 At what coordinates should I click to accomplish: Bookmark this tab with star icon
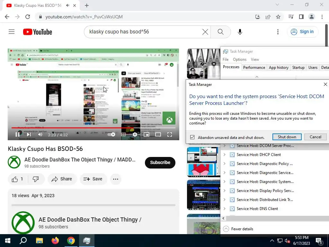tap(278, 17)
